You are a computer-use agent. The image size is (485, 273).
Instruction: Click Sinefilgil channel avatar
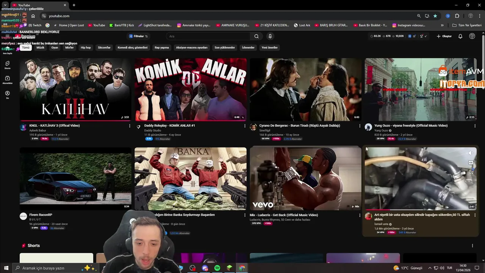(x=253, y=127)
